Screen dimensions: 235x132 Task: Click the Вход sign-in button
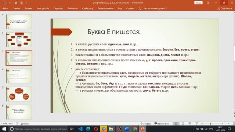pos(198,3)
